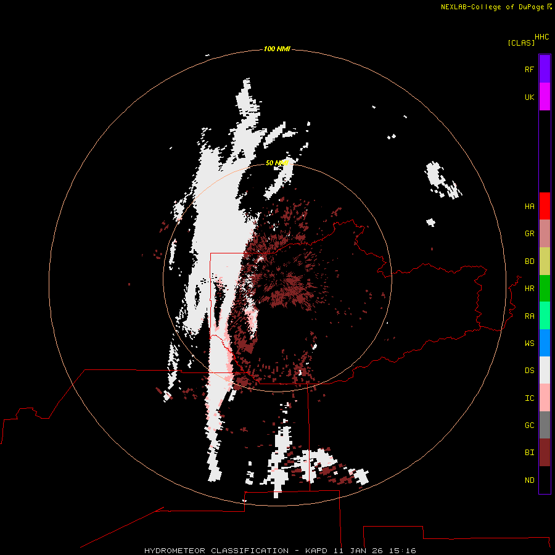Click the RA mint green legend swatch
This screenshot has width=555, height=555.
click(545, 316)
